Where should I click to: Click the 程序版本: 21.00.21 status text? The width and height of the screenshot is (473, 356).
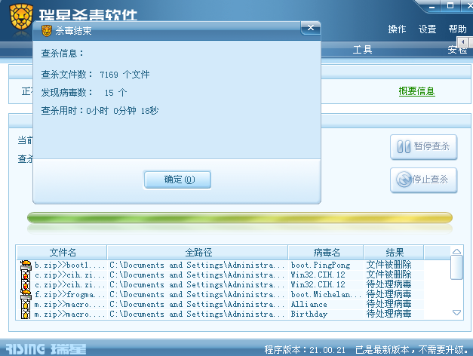305,350
